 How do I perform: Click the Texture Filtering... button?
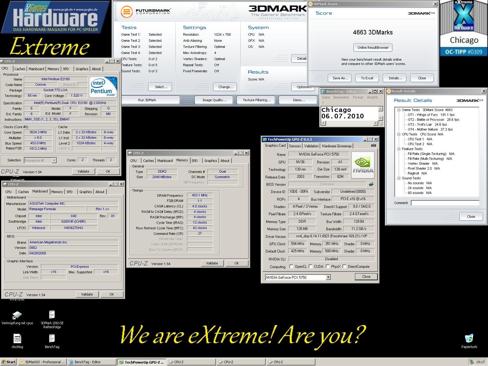[x=257, y=100]
